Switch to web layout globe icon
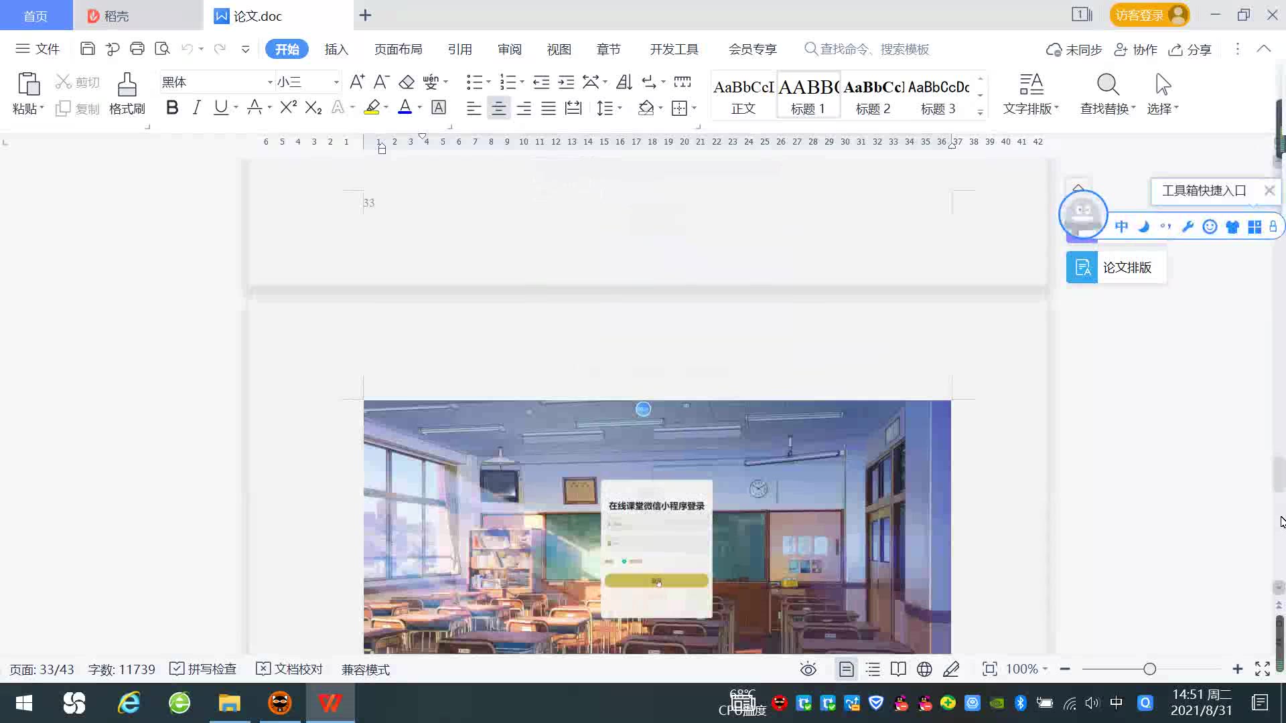The height and width of the screenshot is (723, 1286). coord(924,669)
